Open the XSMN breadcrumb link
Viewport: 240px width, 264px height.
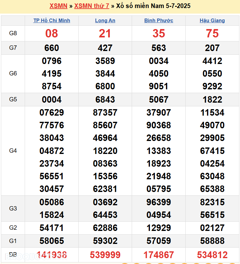tap(58, 6)
